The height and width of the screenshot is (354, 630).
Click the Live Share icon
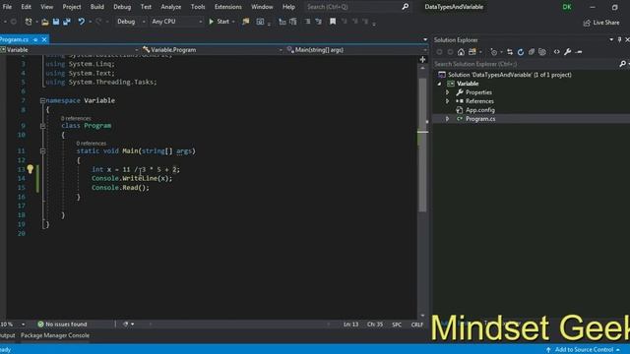point(587,23)
